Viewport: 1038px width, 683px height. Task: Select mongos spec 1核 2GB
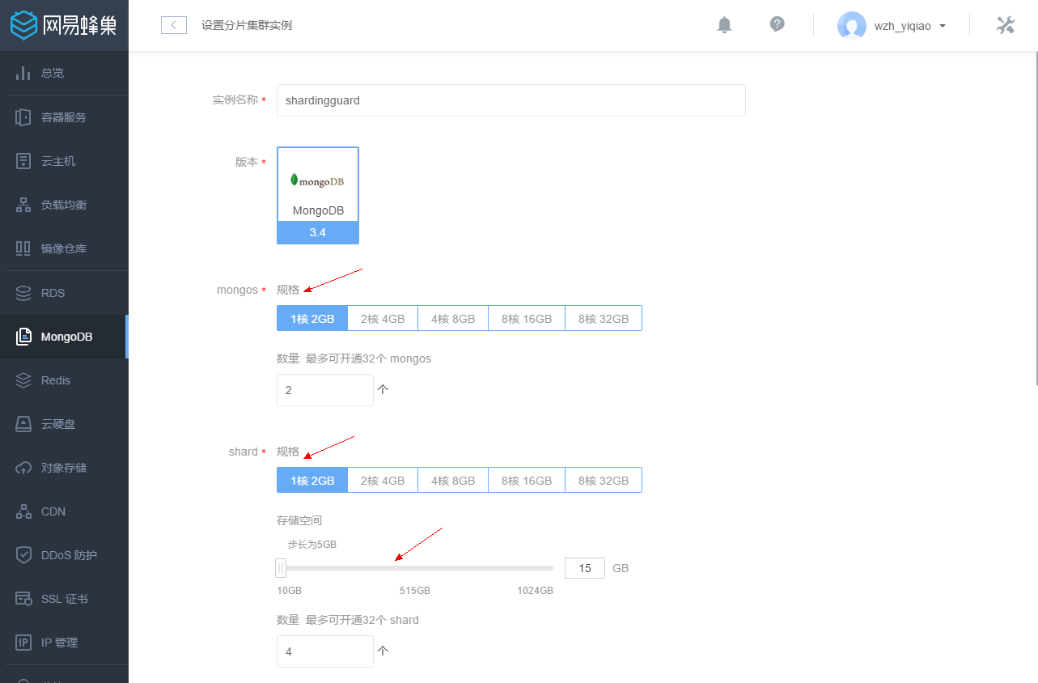tap(312, 318)
